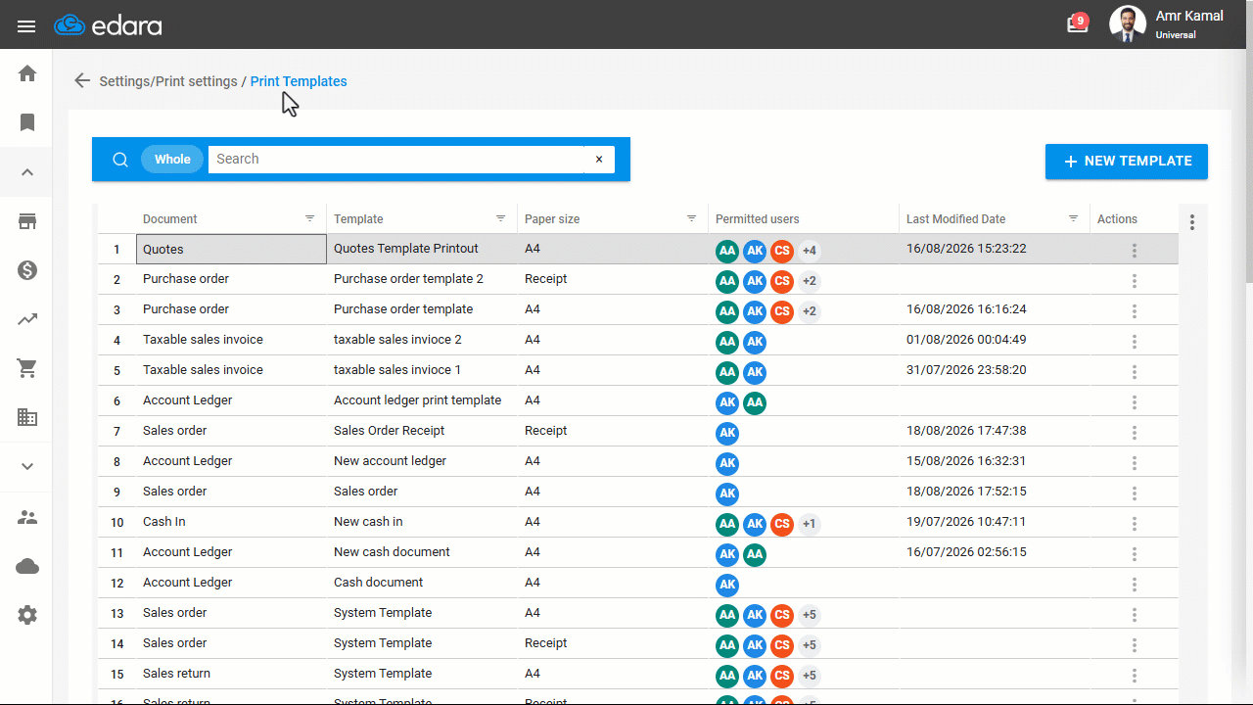The height and width of the screenshot is (705, 1253).
Task: Click the search magnifier icon
Action: point(120,160)
